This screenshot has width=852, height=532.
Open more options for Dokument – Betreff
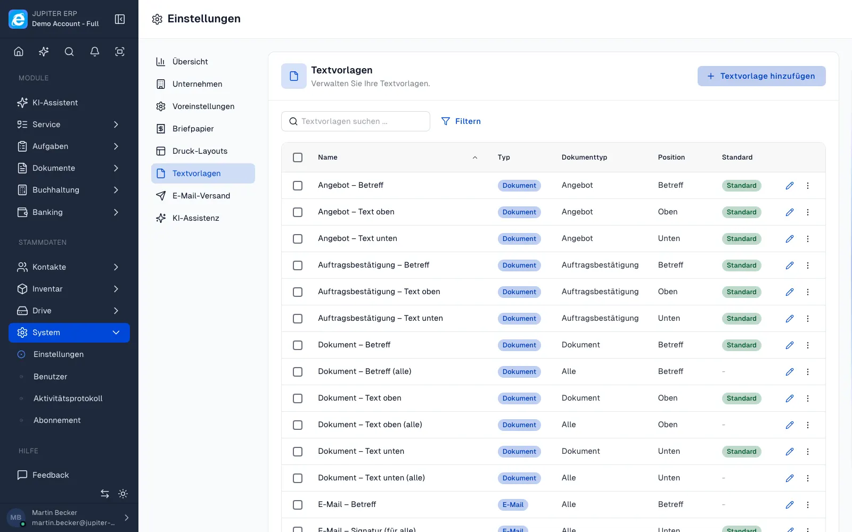click(808, 345)
